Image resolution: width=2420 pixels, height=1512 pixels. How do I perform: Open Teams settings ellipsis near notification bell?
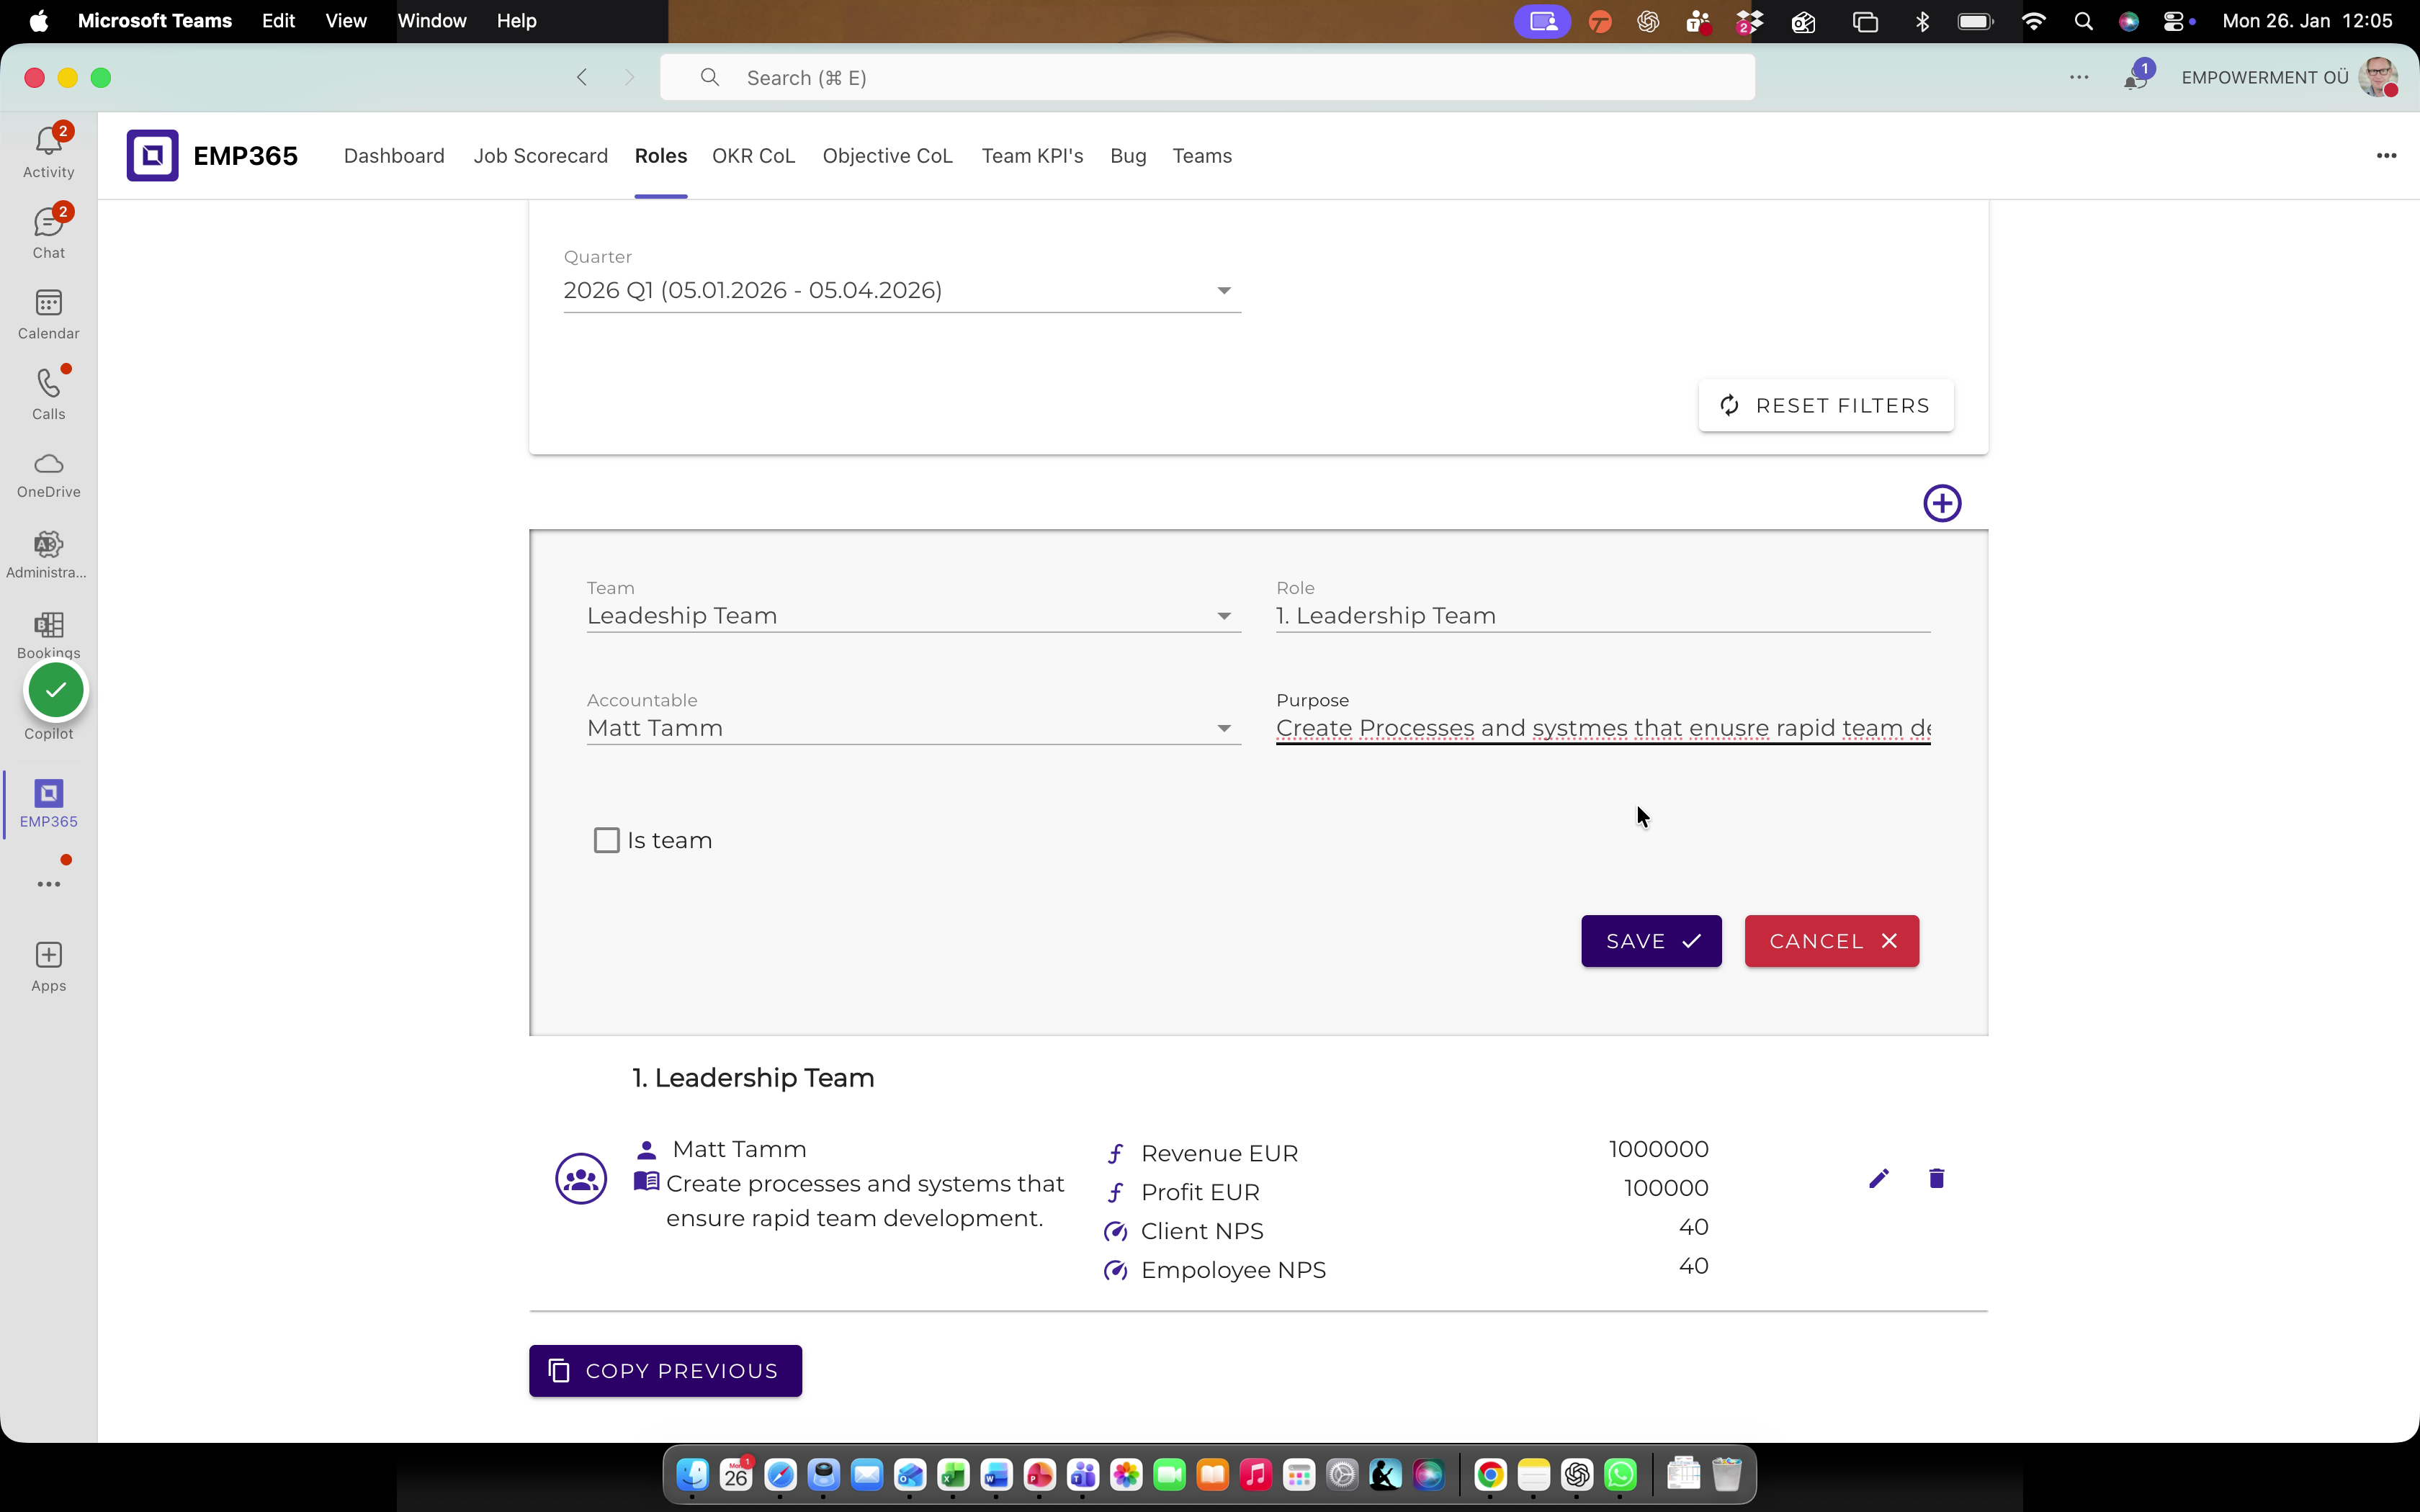[x=2079, y=77]
